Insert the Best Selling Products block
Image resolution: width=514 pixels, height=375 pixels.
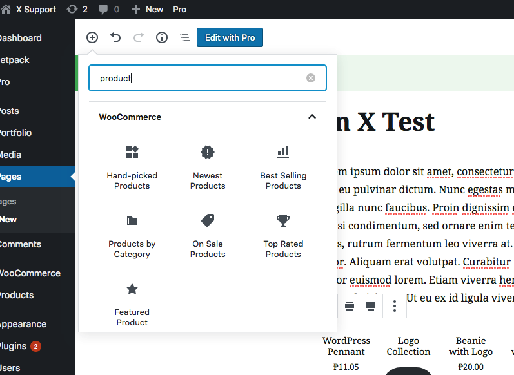(x=283, y=168)
